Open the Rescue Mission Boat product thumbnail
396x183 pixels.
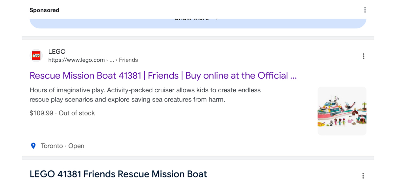click(x=342, y=111)
